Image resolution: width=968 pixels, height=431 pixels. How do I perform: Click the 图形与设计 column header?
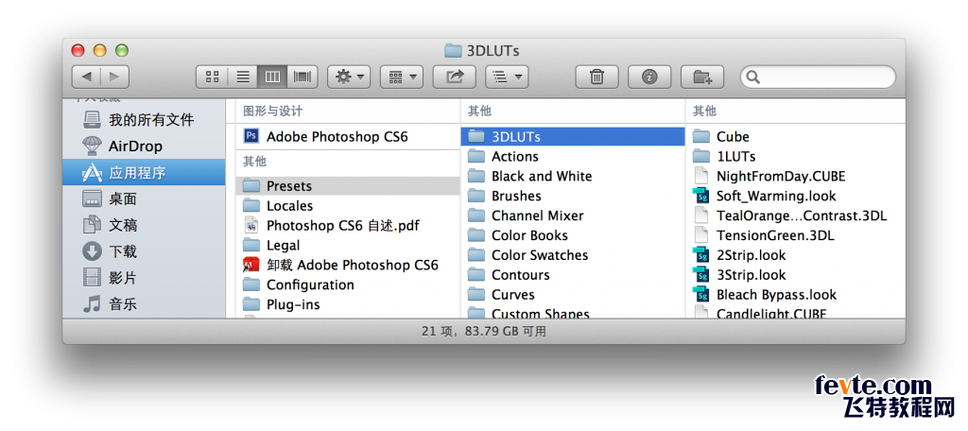coord(273,112)
